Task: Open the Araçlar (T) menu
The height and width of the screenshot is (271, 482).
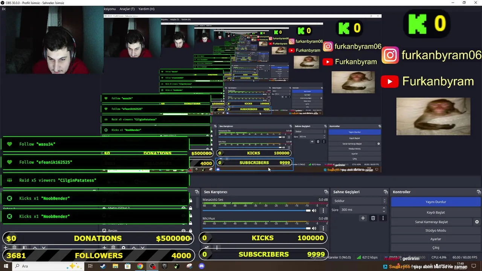Action: tap(127, 9)
